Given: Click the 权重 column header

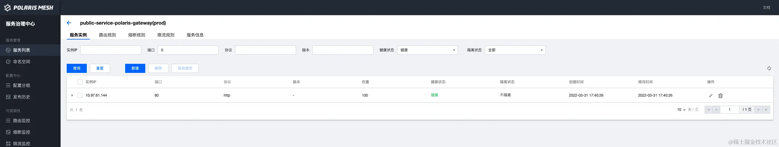Looking at the screenshot, I should click(365, 82).
